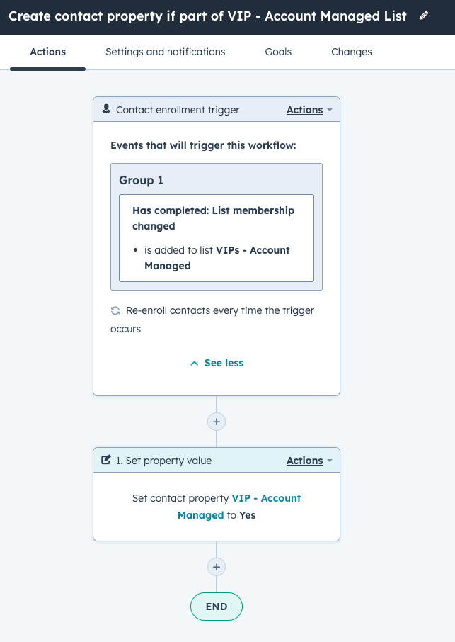Open the Goals tab
The height and width of the screenshot is (642, 455).
click(278, 51)
